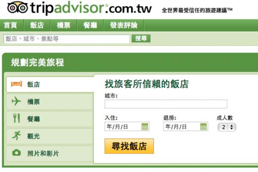Click the 入住: field label
The height and width of the screenshot is (172, 258).
point(111,118)
